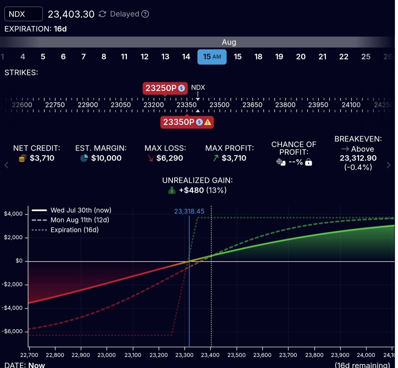Click the $4,000 y-axis label
This screenshot has width=398, height=368.
(13, 214)
